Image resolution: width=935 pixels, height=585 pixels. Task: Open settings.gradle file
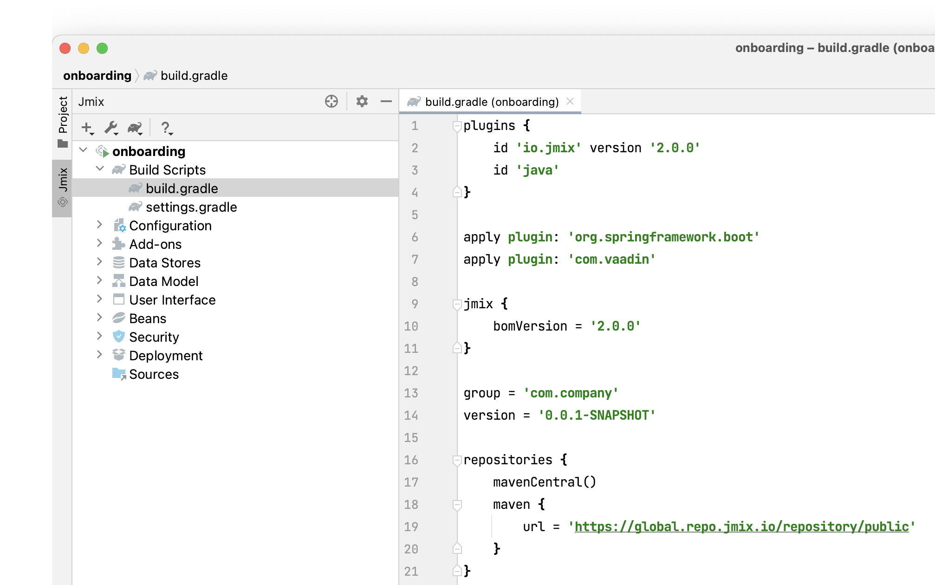(x=191, y=207)
